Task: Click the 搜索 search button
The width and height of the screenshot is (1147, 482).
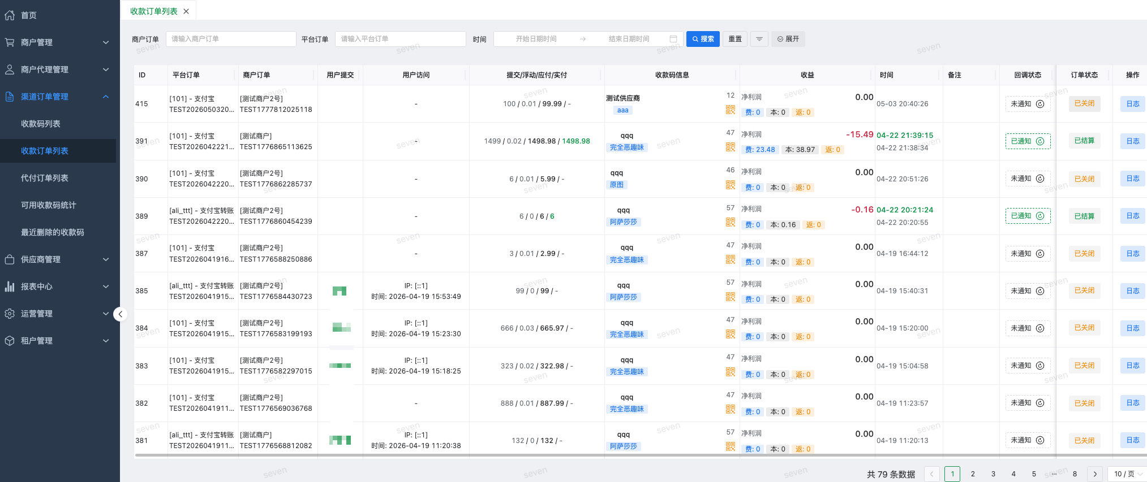Action: click(x=703, y=39)
